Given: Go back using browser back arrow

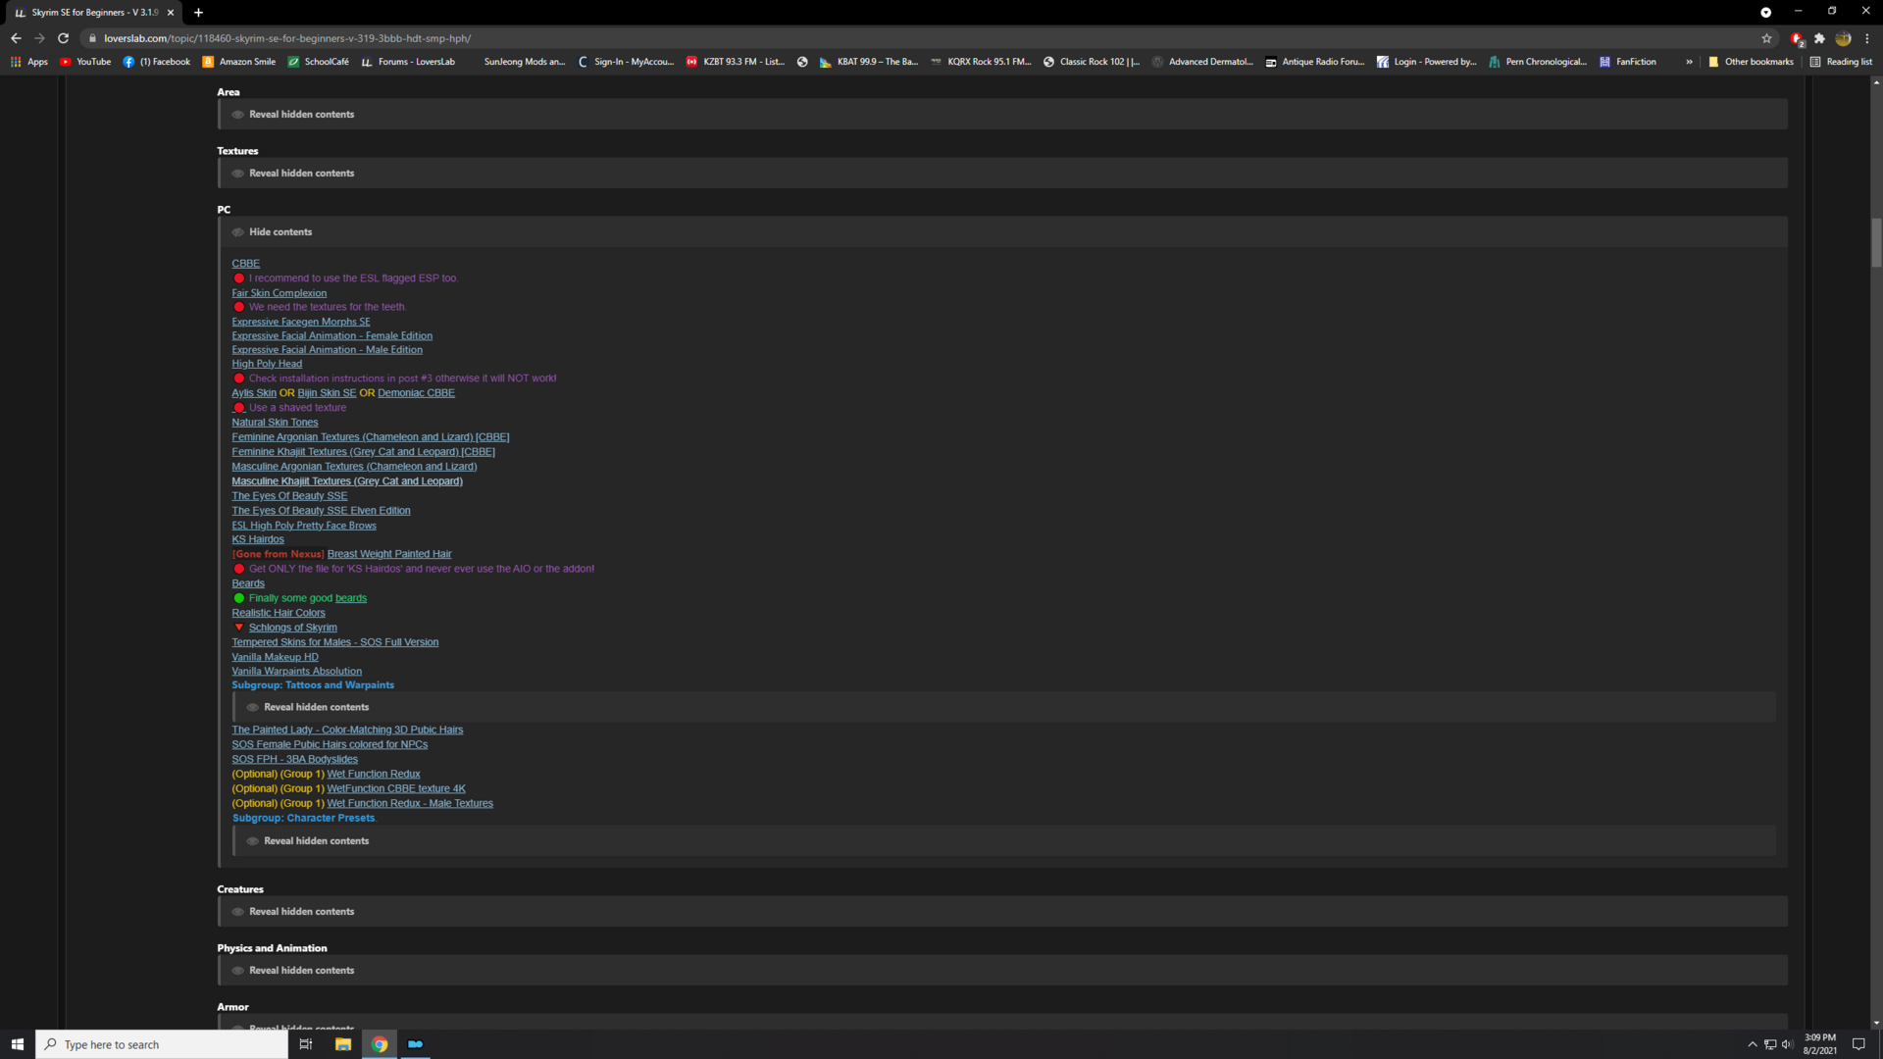Looking at the screenshot, I should coord(16,38).
